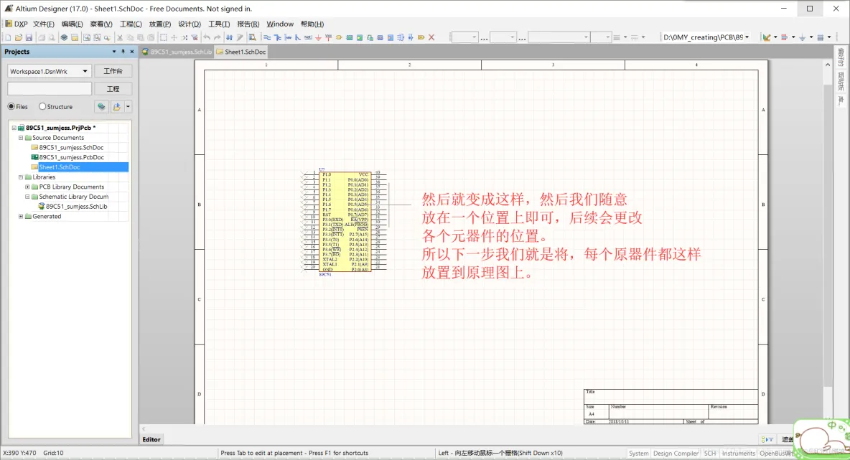
Task: Select the Place Part tool
Action: tap(338, 37)
